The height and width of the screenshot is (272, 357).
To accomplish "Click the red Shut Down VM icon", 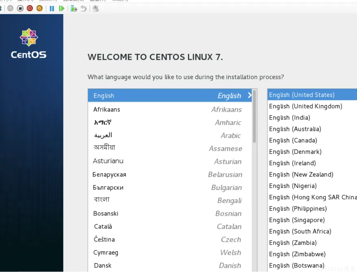I will click(x=30, y=8).
